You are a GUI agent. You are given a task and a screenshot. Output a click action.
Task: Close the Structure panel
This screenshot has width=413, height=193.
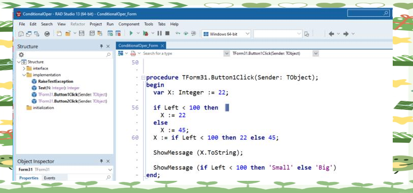[108, 46]
